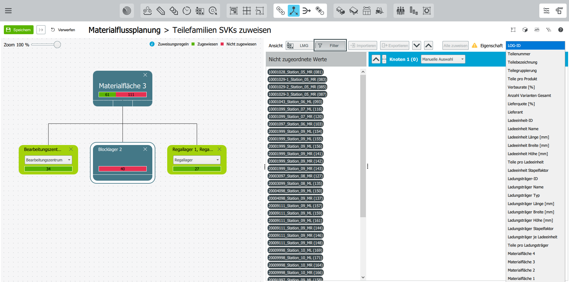Click the grid layout icon
Viewport: 569px width, 282px height.
pos(246,11)
